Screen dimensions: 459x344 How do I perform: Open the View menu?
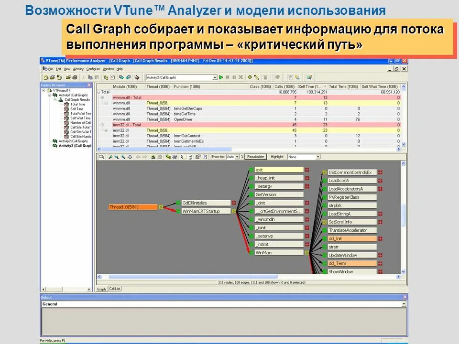[x=67, y=69]
